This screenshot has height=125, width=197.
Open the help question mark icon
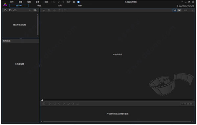pyautogui.click(x=182, y=2)
